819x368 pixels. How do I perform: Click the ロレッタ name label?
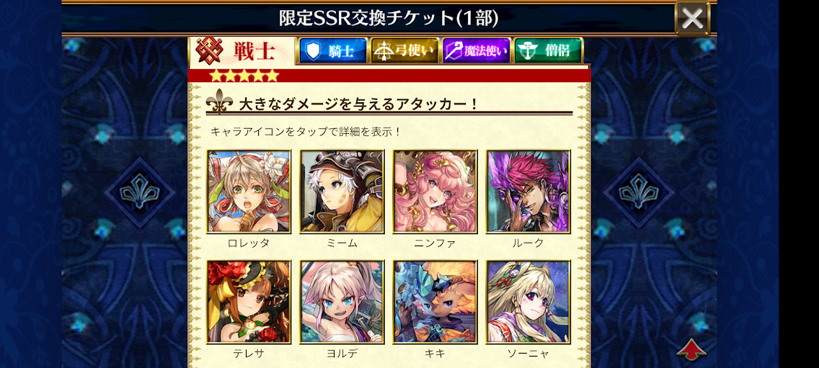(249, 243)
